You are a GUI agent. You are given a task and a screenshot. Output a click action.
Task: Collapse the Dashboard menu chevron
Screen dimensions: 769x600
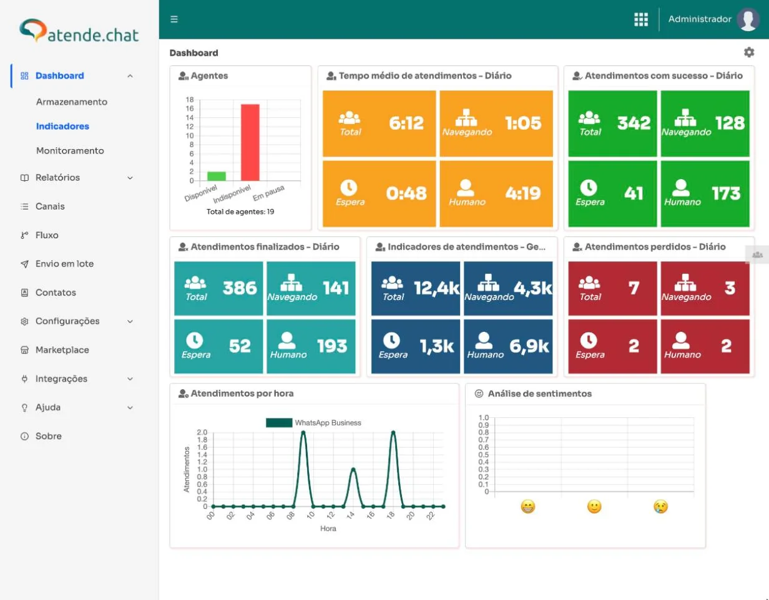tap(130, 76)
